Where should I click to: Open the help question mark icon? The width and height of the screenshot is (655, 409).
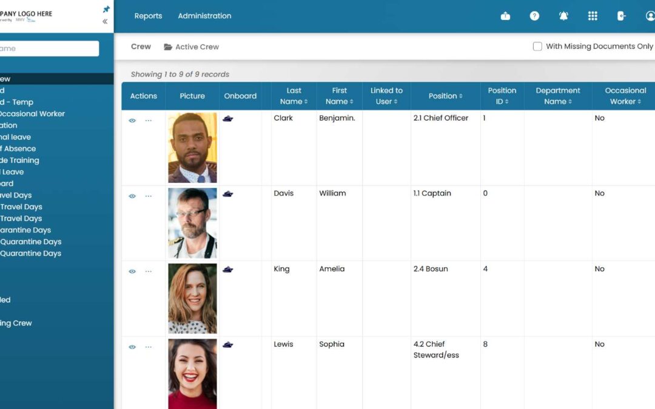point(534,16)
